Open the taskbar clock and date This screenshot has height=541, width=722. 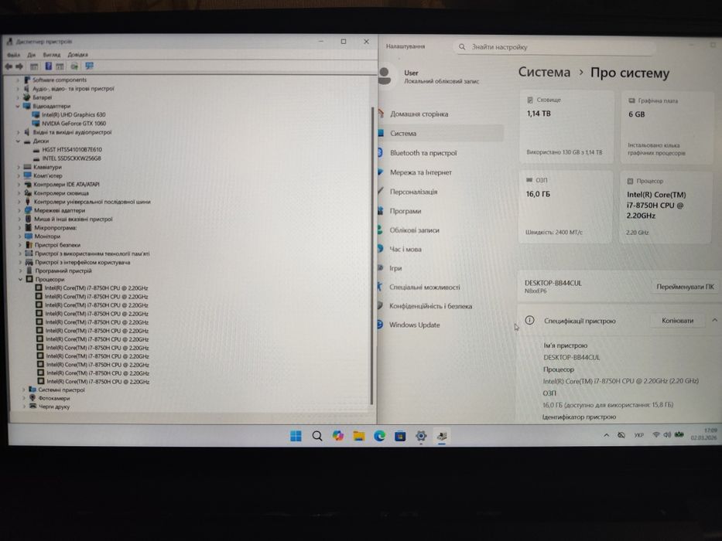click(704, 434)
